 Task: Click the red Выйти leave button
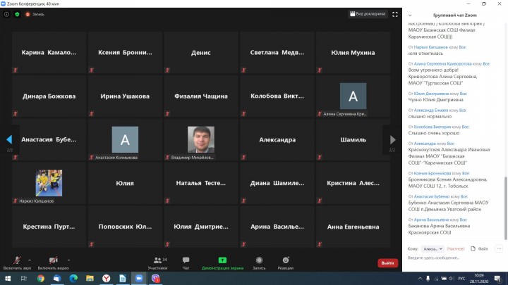point(387,262)
